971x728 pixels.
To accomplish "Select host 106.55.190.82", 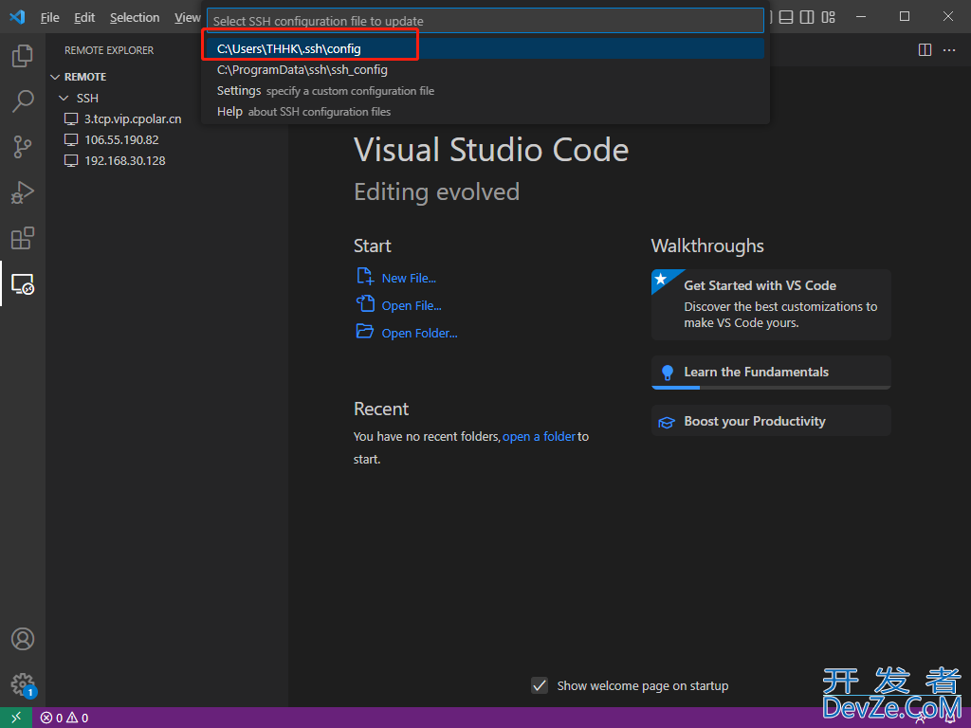I will pos(121,140).
